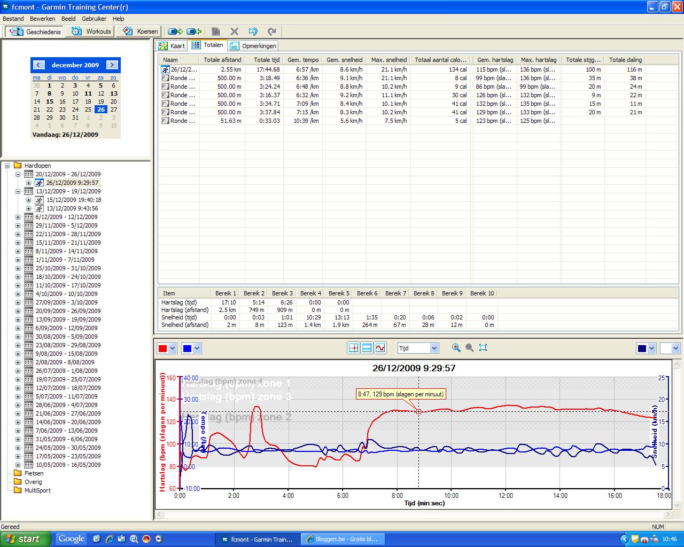The width and height of the screenshot is (684, 547).
Task: Go to previous month in calendar
Action: pyautogui.click(x=38, y=65)
